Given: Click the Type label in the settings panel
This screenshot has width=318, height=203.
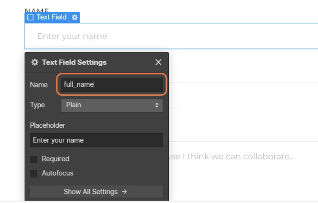Looking at the screenshot, I should 37,105.
